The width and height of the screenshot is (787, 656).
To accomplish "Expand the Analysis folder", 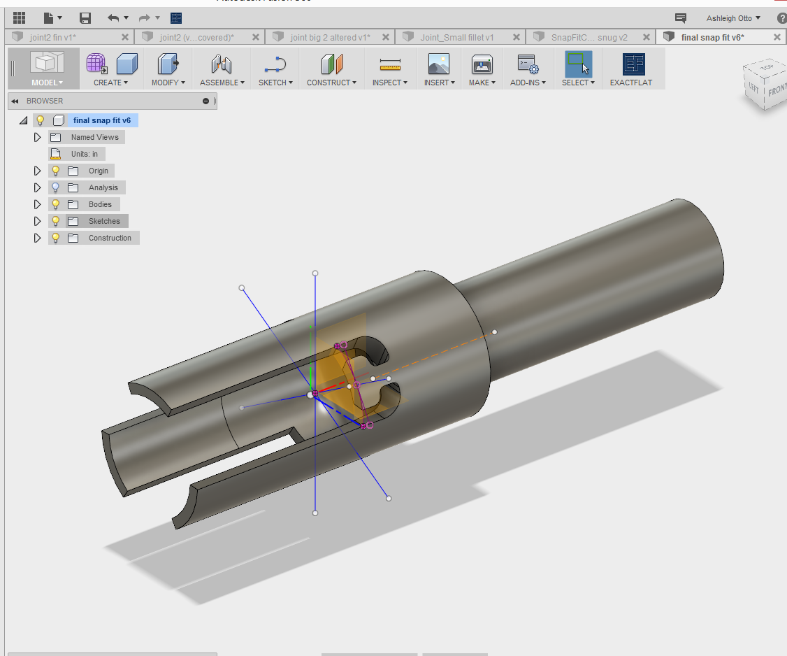I will [37, 187].
